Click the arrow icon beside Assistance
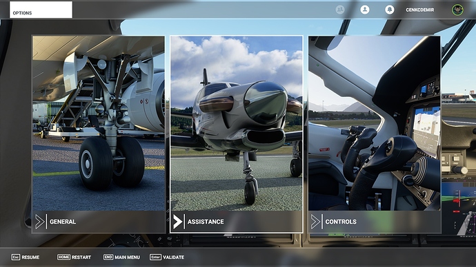Screen dimensions: 476x267 pyautogui.click(x=177, y=222)
